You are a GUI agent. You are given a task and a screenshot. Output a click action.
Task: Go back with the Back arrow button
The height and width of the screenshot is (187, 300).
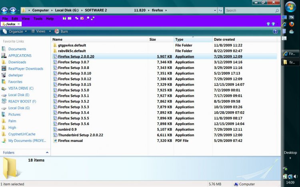click(x=4, y=10)
